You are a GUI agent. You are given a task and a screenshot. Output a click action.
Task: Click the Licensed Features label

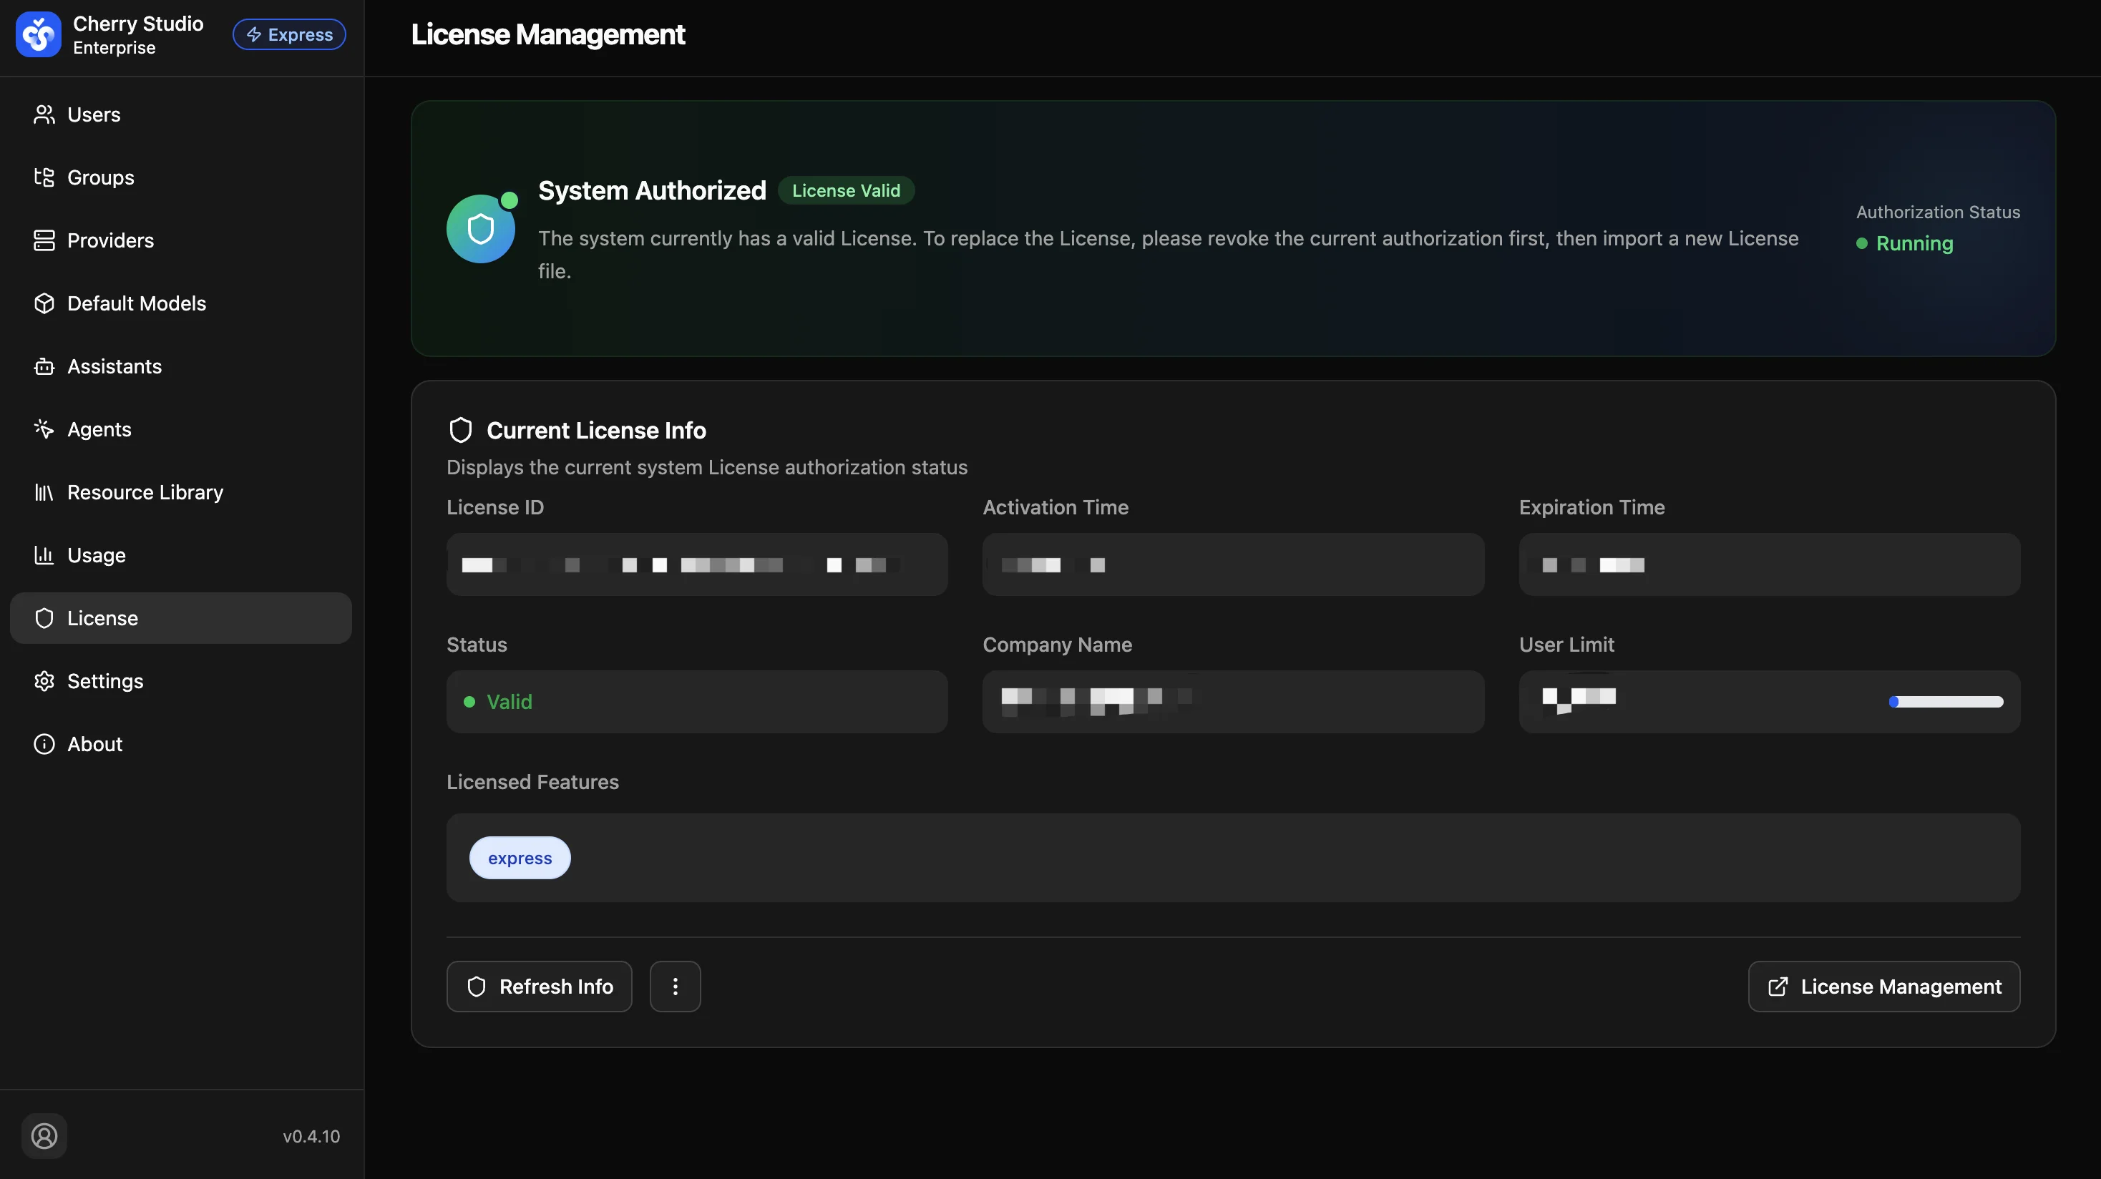pyautogui.click(x=532, y=782)
